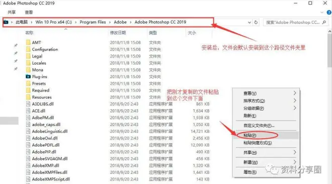Select the Configuration folder icon
The width and height of the screenshot is (332, 184).
pos(28,49)
